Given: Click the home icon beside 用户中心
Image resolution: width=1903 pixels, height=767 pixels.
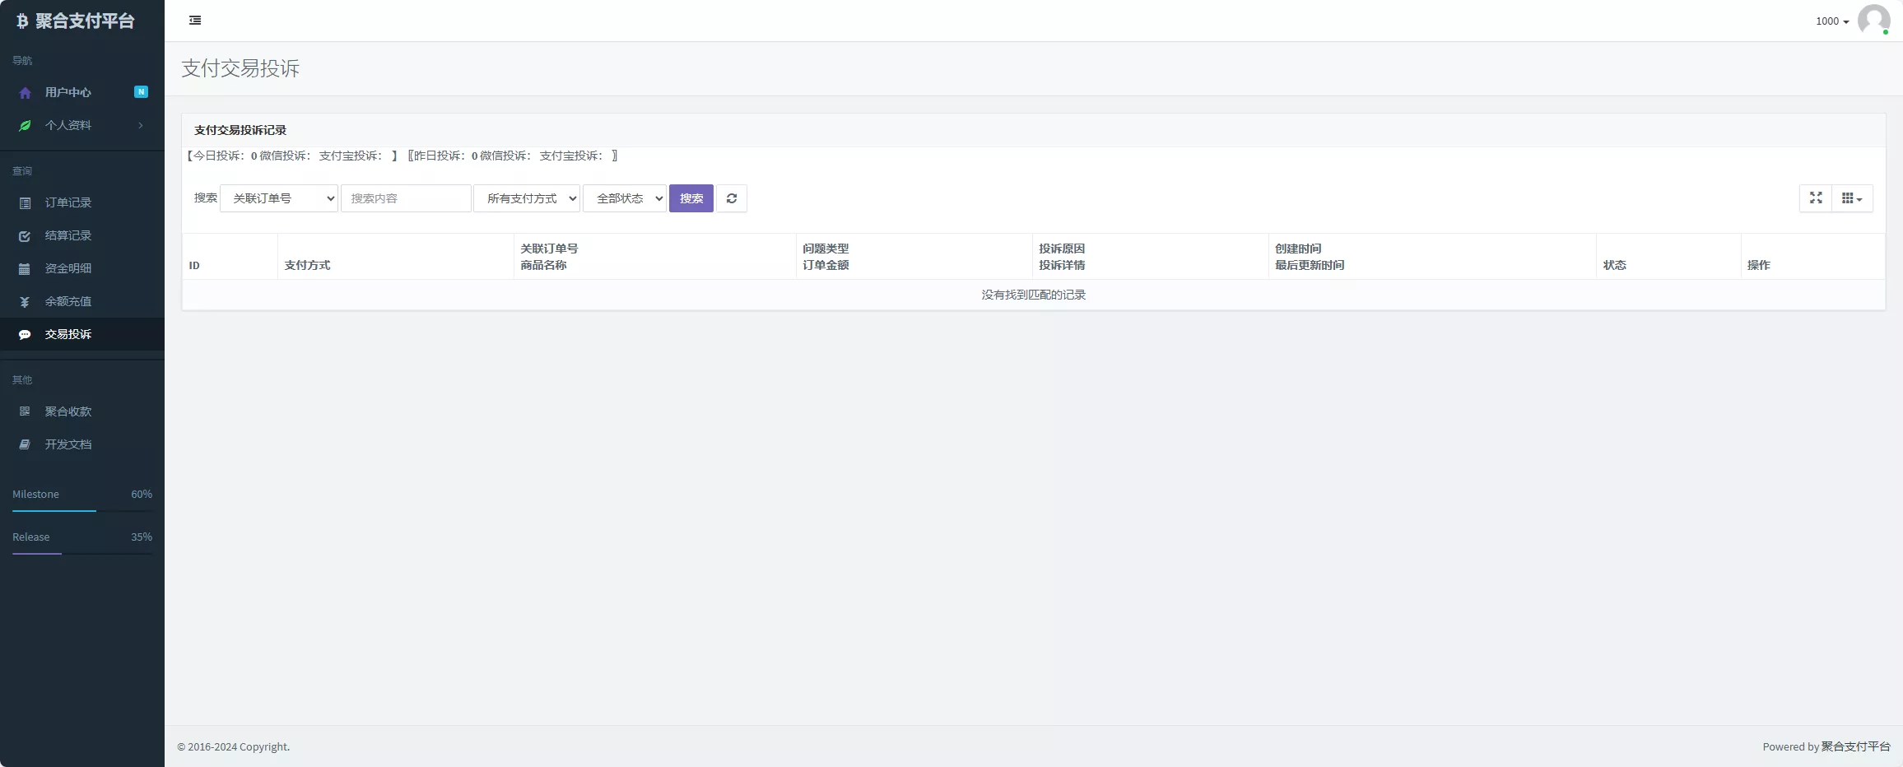Looking at the screenshot, I should (25, 92).
